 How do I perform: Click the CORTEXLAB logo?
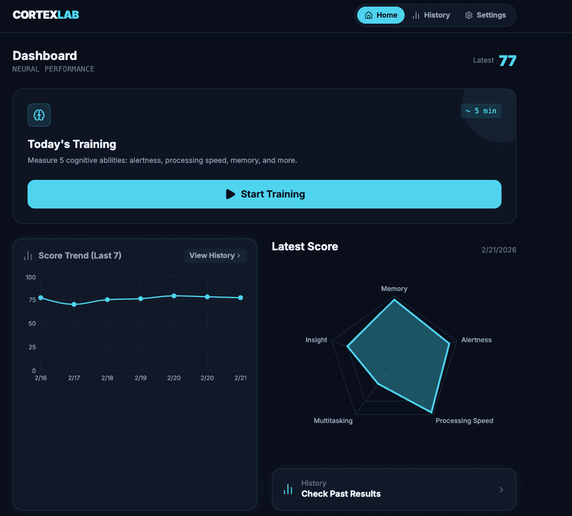(x=46, y=15)
